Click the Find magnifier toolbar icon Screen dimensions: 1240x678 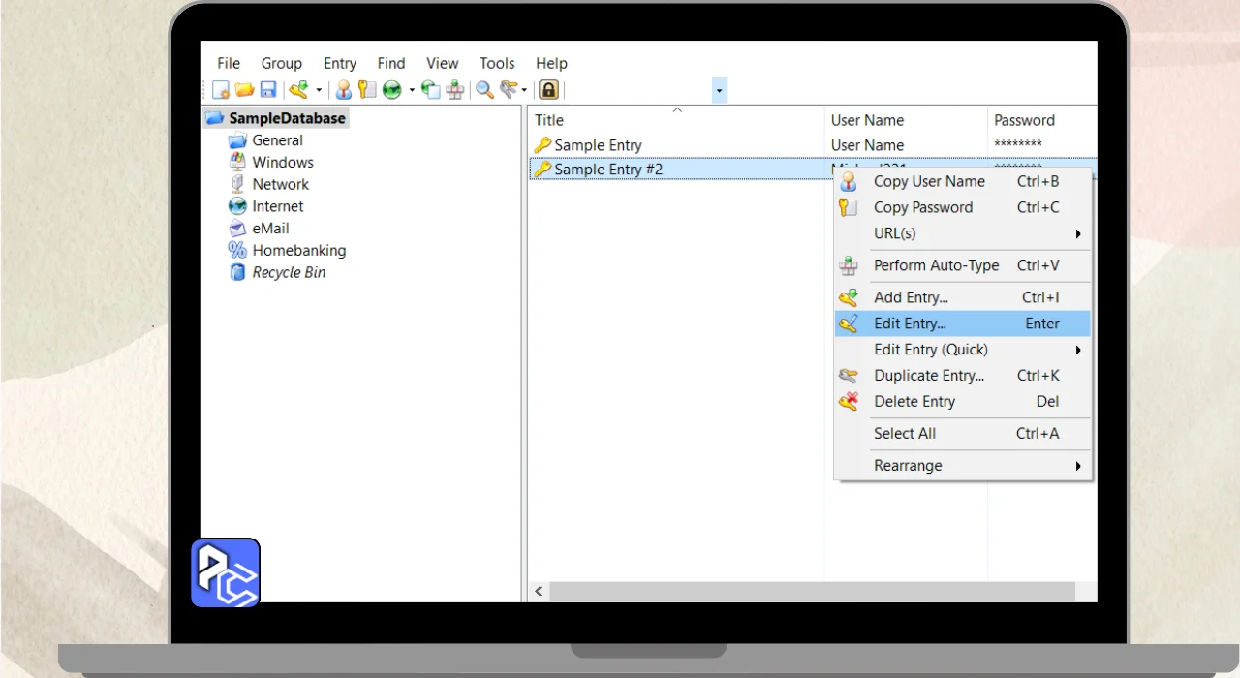click(x=484, y=90)
